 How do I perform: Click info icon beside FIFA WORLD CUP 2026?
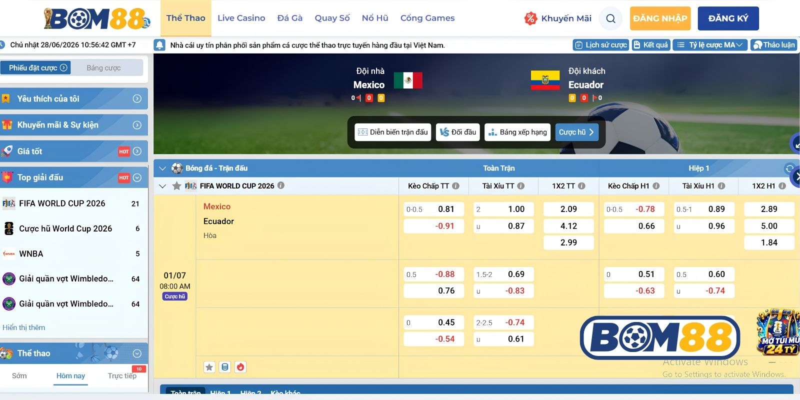(x=281, y=185)
